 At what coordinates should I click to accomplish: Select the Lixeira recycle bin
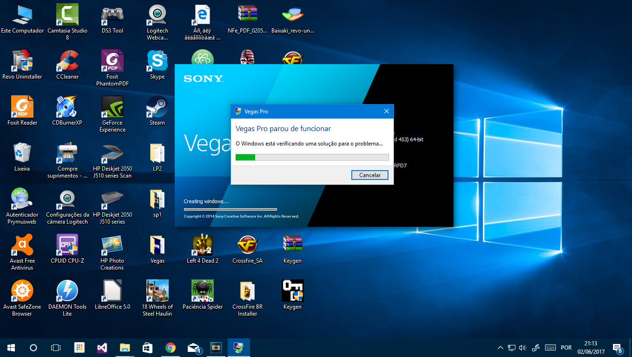22,157
